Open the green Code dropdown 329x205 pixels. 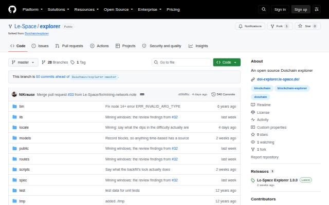tap(227, 63)
